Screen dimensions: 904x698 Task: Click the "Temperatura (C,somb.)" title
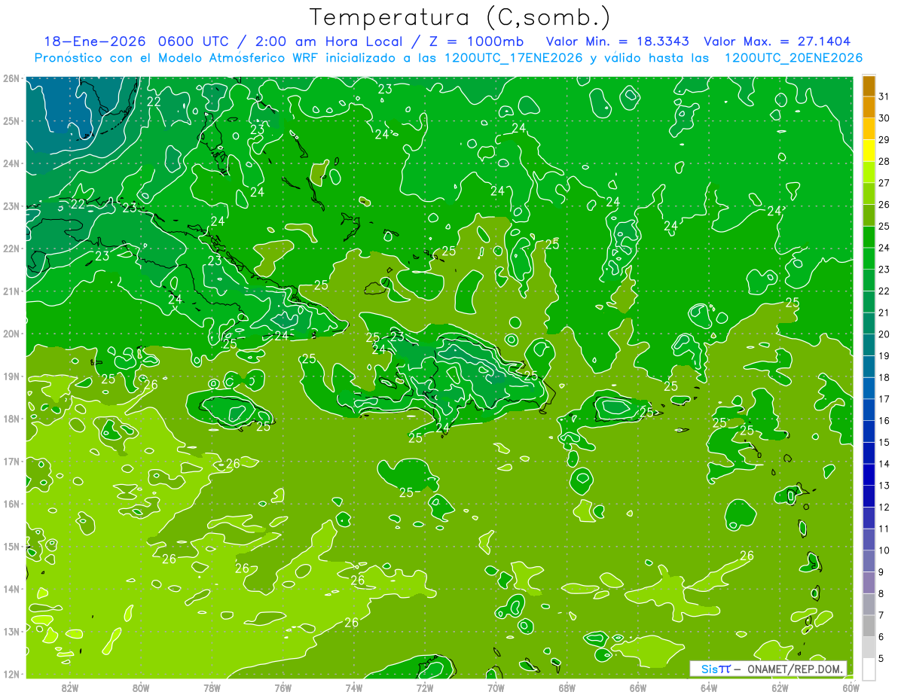[460, 17]
